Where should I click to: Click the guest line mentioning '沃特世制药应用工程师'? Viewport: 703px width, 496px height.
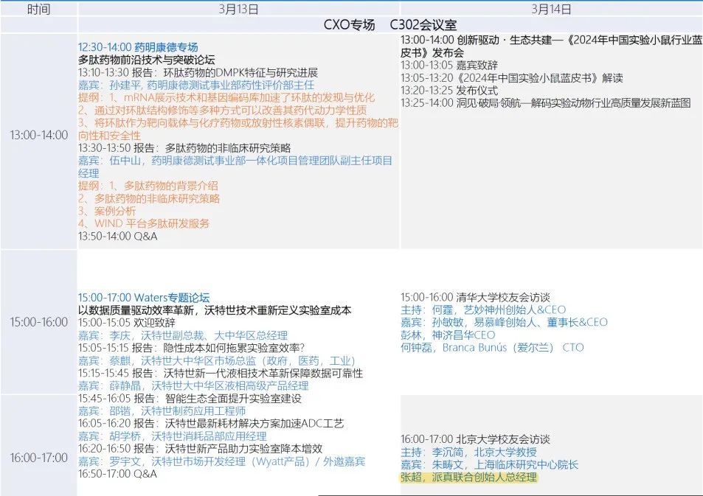click(162, 411)
